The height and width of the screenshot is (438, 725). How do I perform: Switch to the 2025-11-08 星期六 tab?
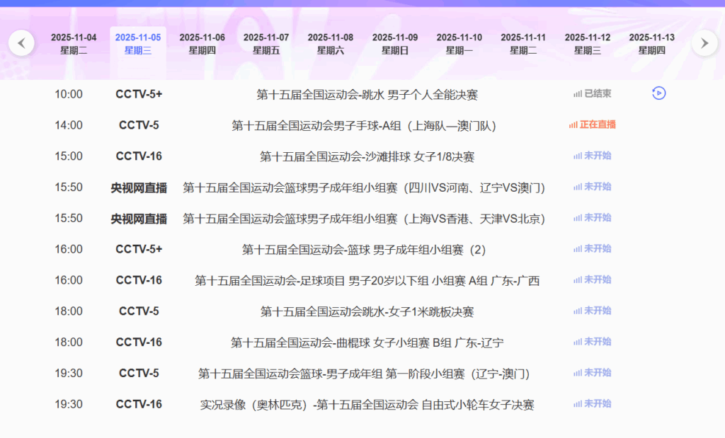pos(331,44)
